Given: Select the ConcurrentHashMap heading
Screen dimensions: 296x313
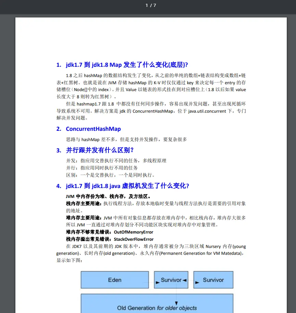Looking at the screenshot, I should tap(93, 129).
